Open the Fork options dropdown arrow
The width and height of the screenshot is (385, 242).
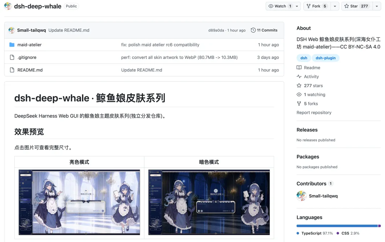[x=335, y=6]
